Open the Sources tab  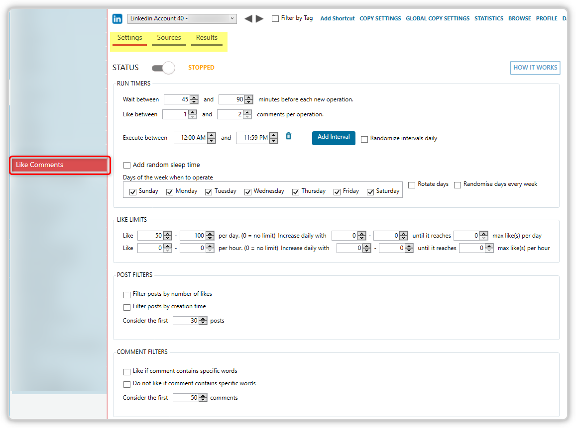(x=169, y=39)
